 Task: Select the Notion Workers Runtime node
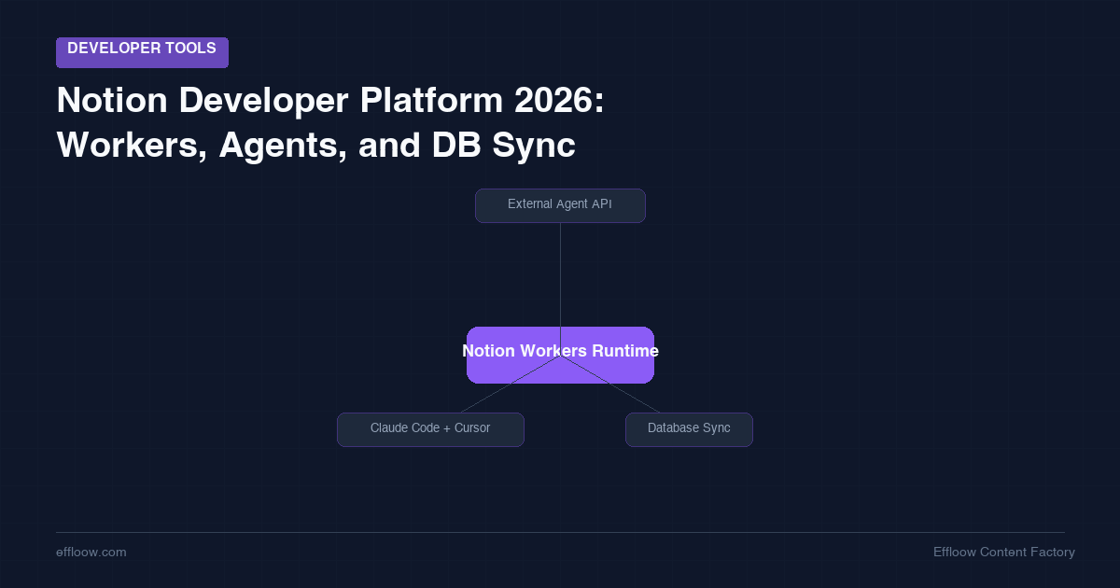point(560,355)
